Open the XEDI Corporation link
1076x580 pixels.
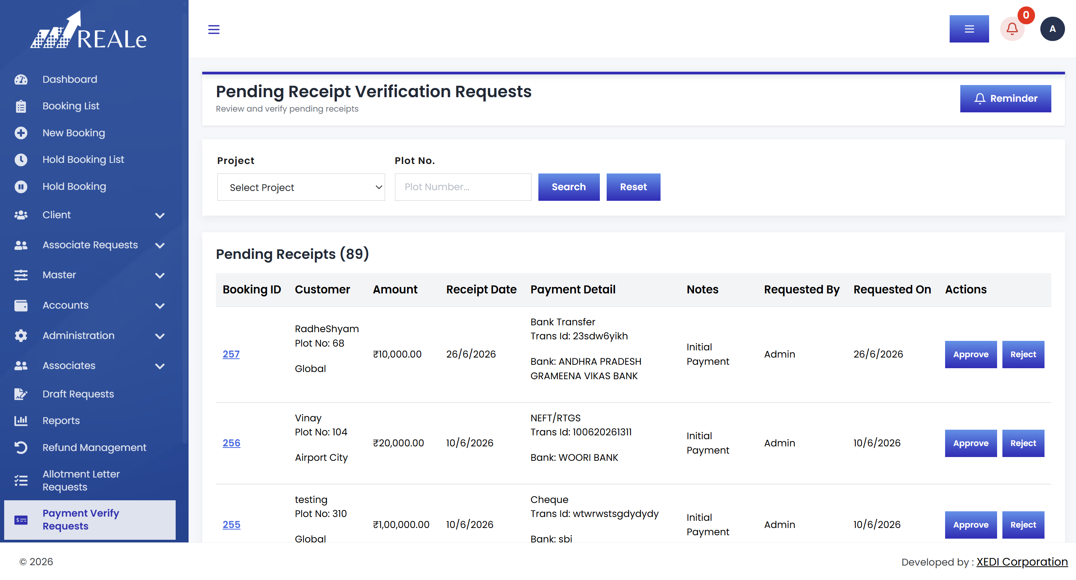[1022, 562]
